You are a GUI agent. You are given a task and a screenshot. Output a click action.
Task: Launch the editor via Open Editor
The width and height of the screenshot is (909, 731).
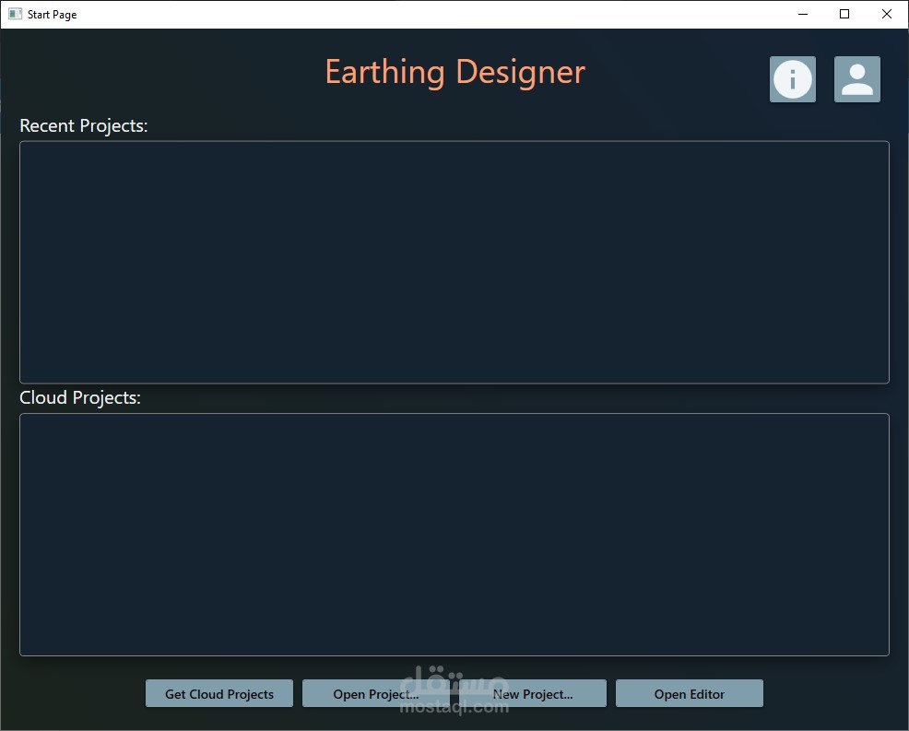coord(690,693)
